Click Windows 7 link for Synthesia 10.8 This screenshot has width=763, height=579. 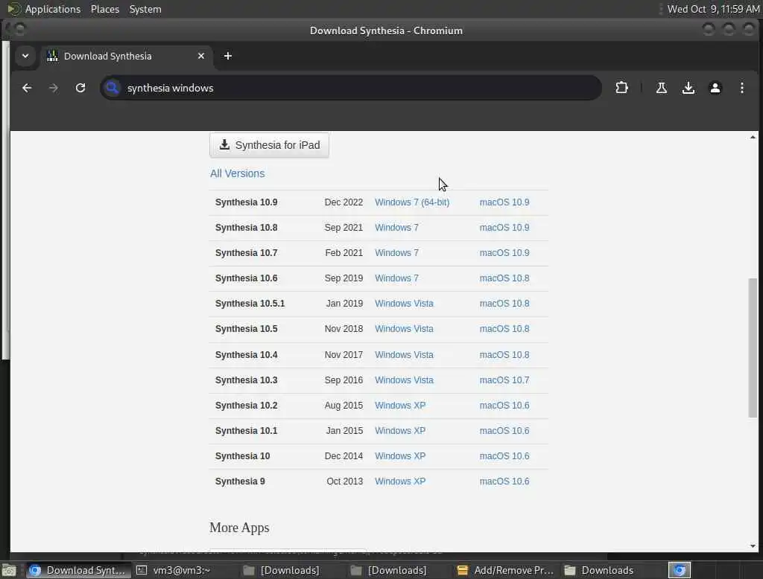click(396, 228)
